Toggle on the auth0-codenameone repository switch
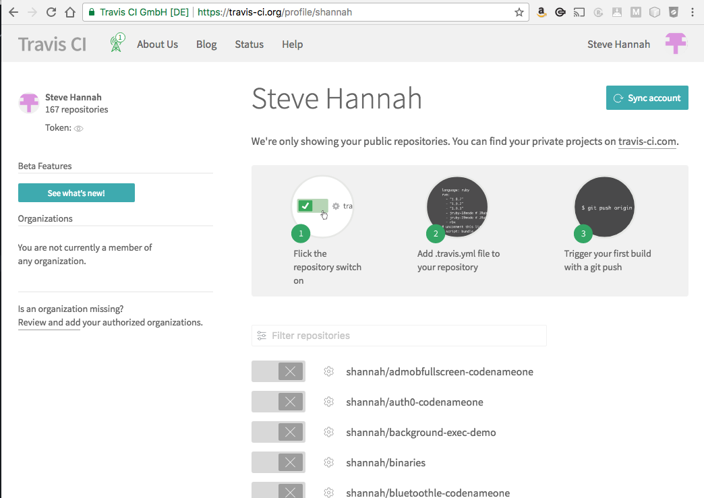The image size is (704, 498). click(278, 402)
